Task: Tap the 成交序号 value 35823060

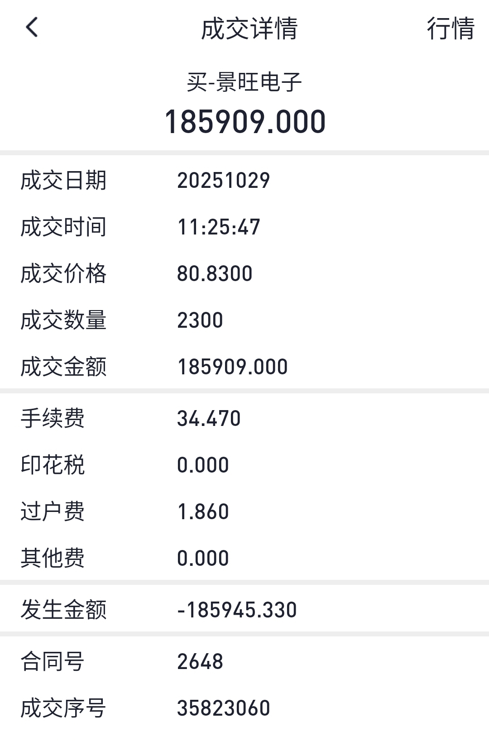Action: pos(223,708)
